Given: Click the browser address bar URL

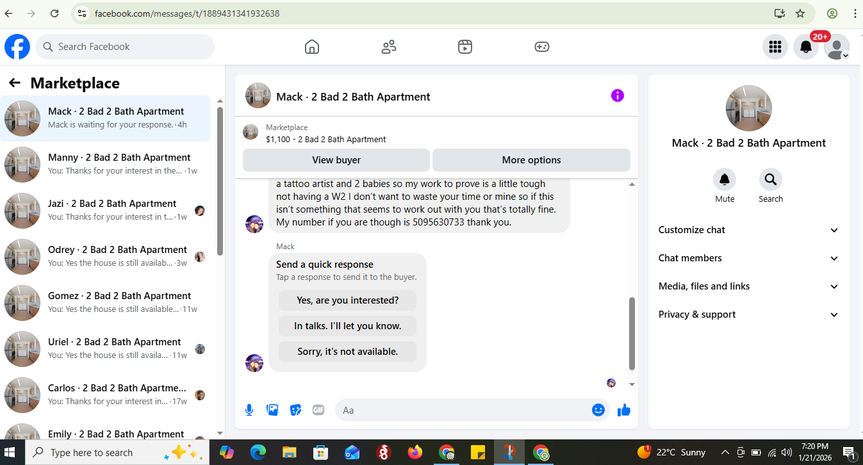Looking at the screenshot, I should click(x=187, y=13).
